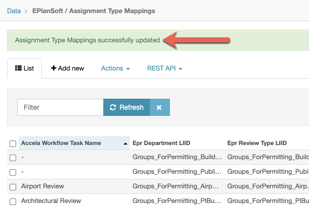Click the clear filter X button
The image size is (309, 206).
(159, 107)
